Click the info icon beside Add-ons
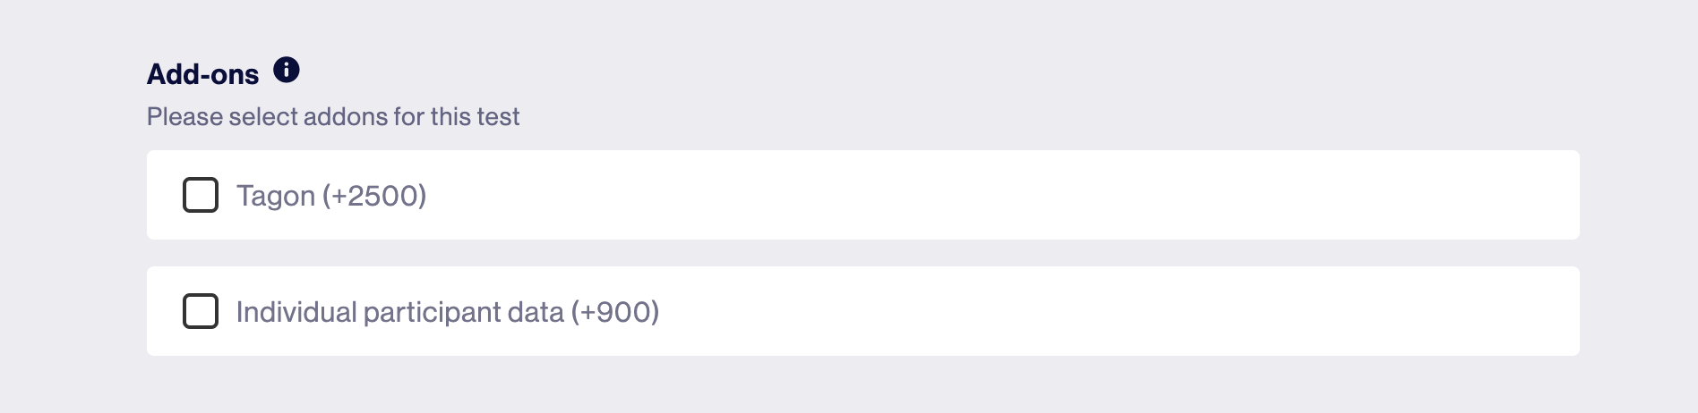1698x413 pixels. pyautogui.click(x=287, y=70)
